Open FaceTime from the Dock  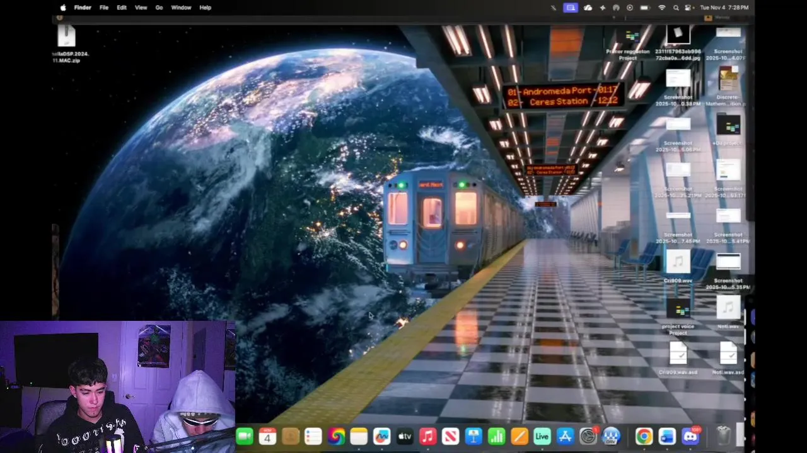[245, 436]
